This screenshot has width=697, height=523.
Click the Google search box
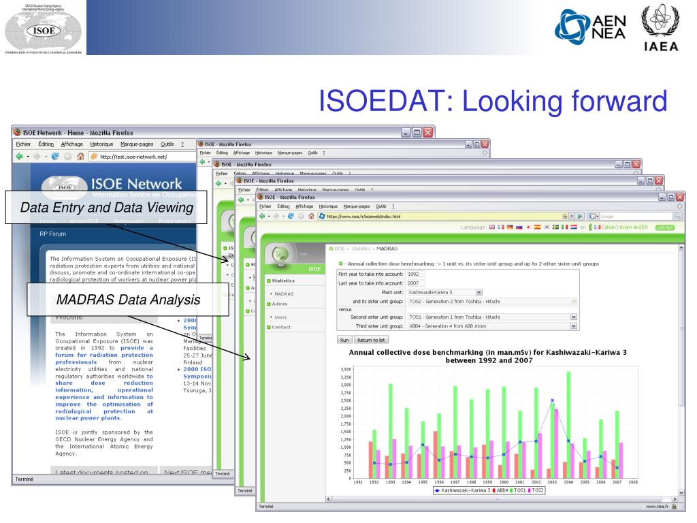click(636, 216)
